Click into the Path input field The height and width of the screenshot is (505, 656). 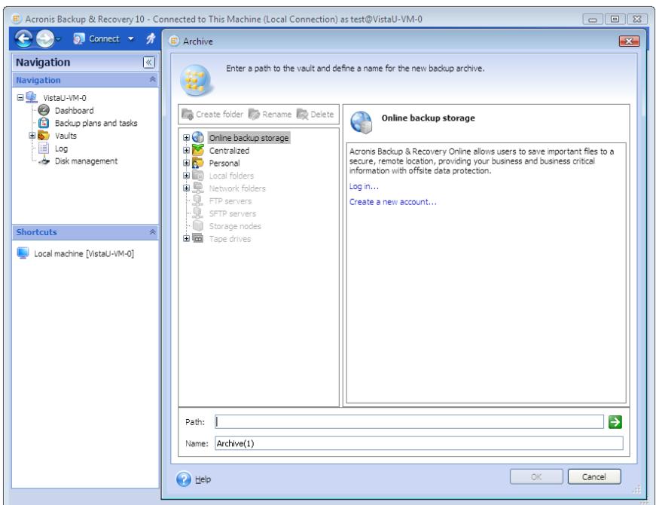409,421
